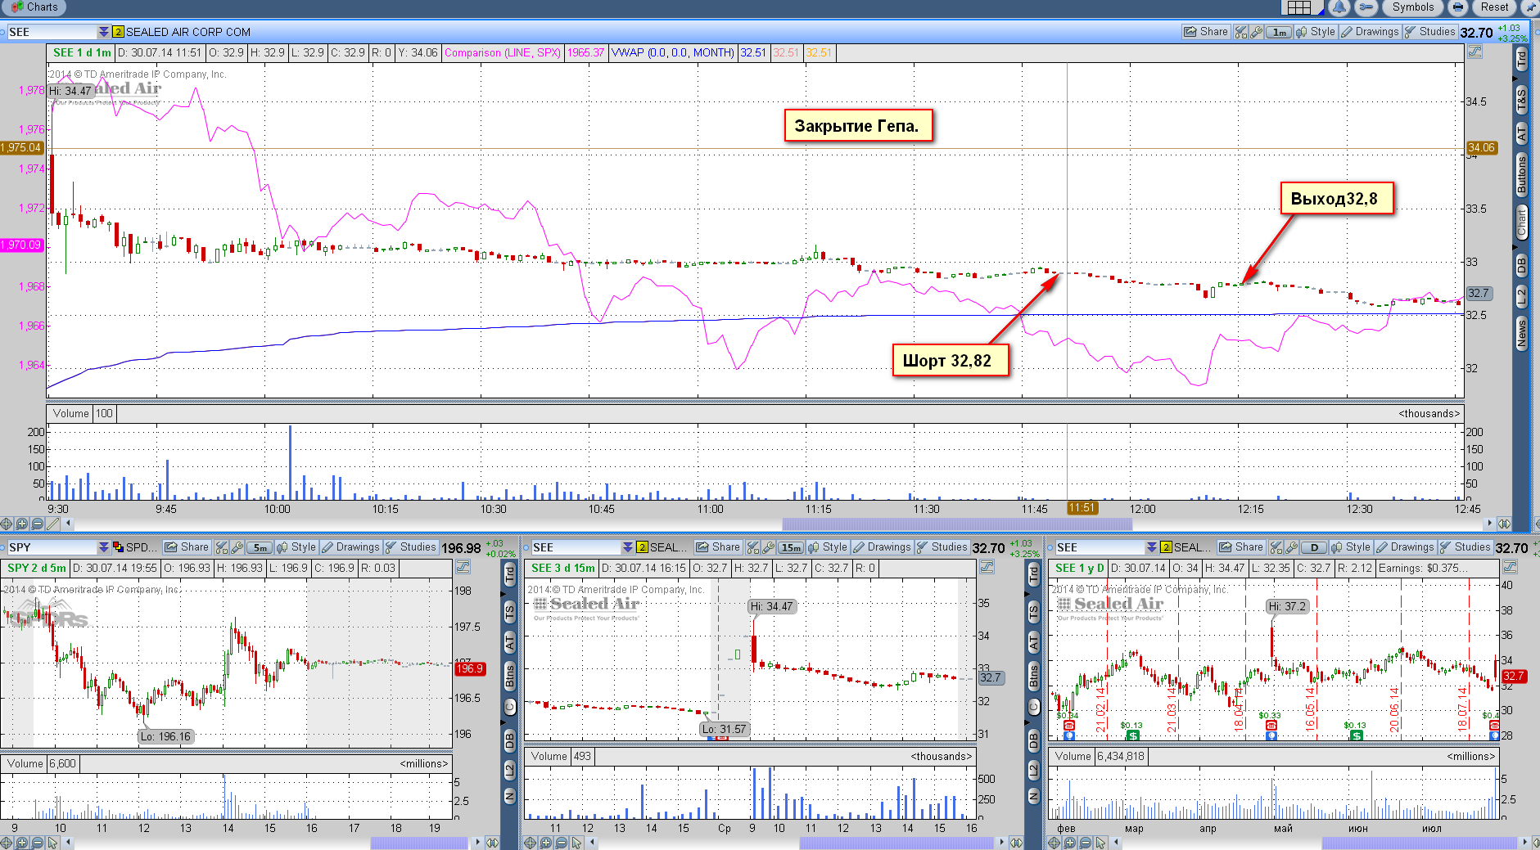Click the main chart horizontal scrollbar thumb
Screen dimensions: 1540x850
pos(957,524)
